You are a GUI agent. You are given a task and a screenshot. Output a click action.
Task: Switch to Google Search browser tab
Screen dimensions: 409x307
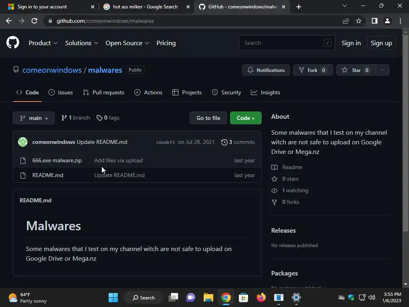[x=146, y=7]
